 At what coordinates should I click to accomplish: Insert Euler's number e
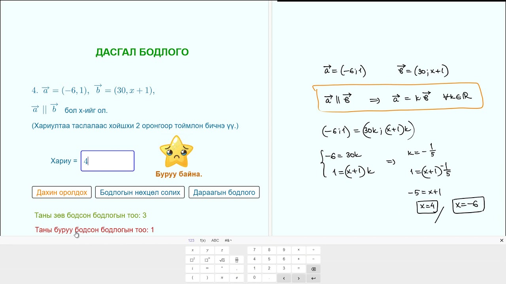[x=237, y=278]
